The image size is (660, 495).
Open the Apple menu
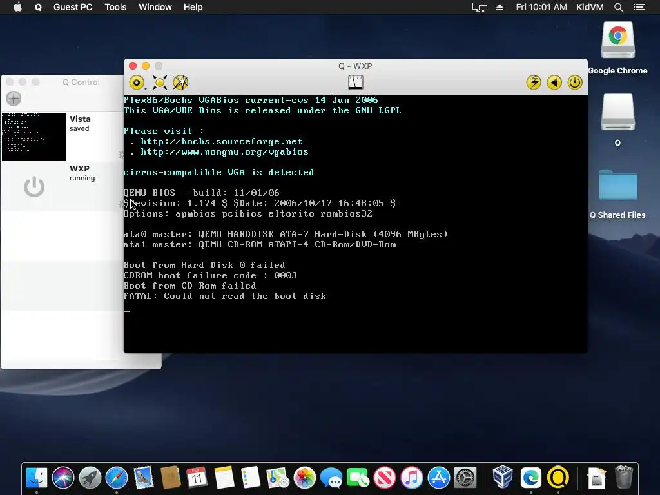click(17, 7)
